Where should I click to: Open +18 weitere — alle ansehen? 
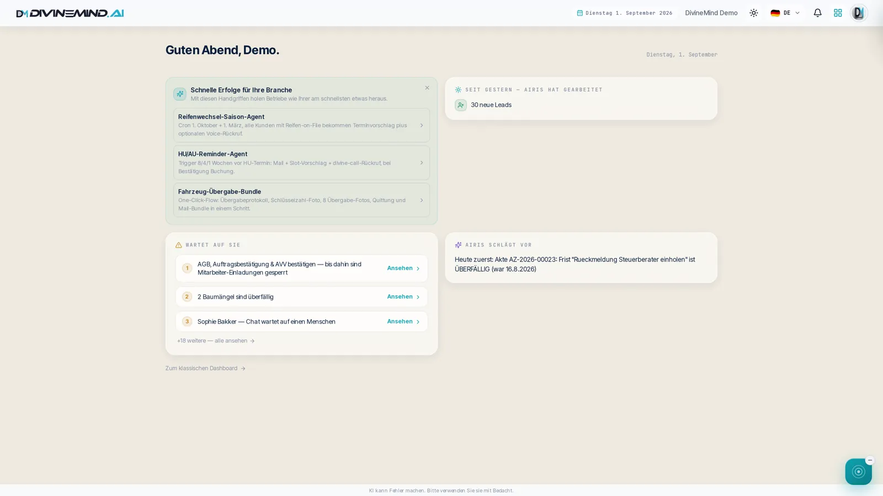pos(216,341)
